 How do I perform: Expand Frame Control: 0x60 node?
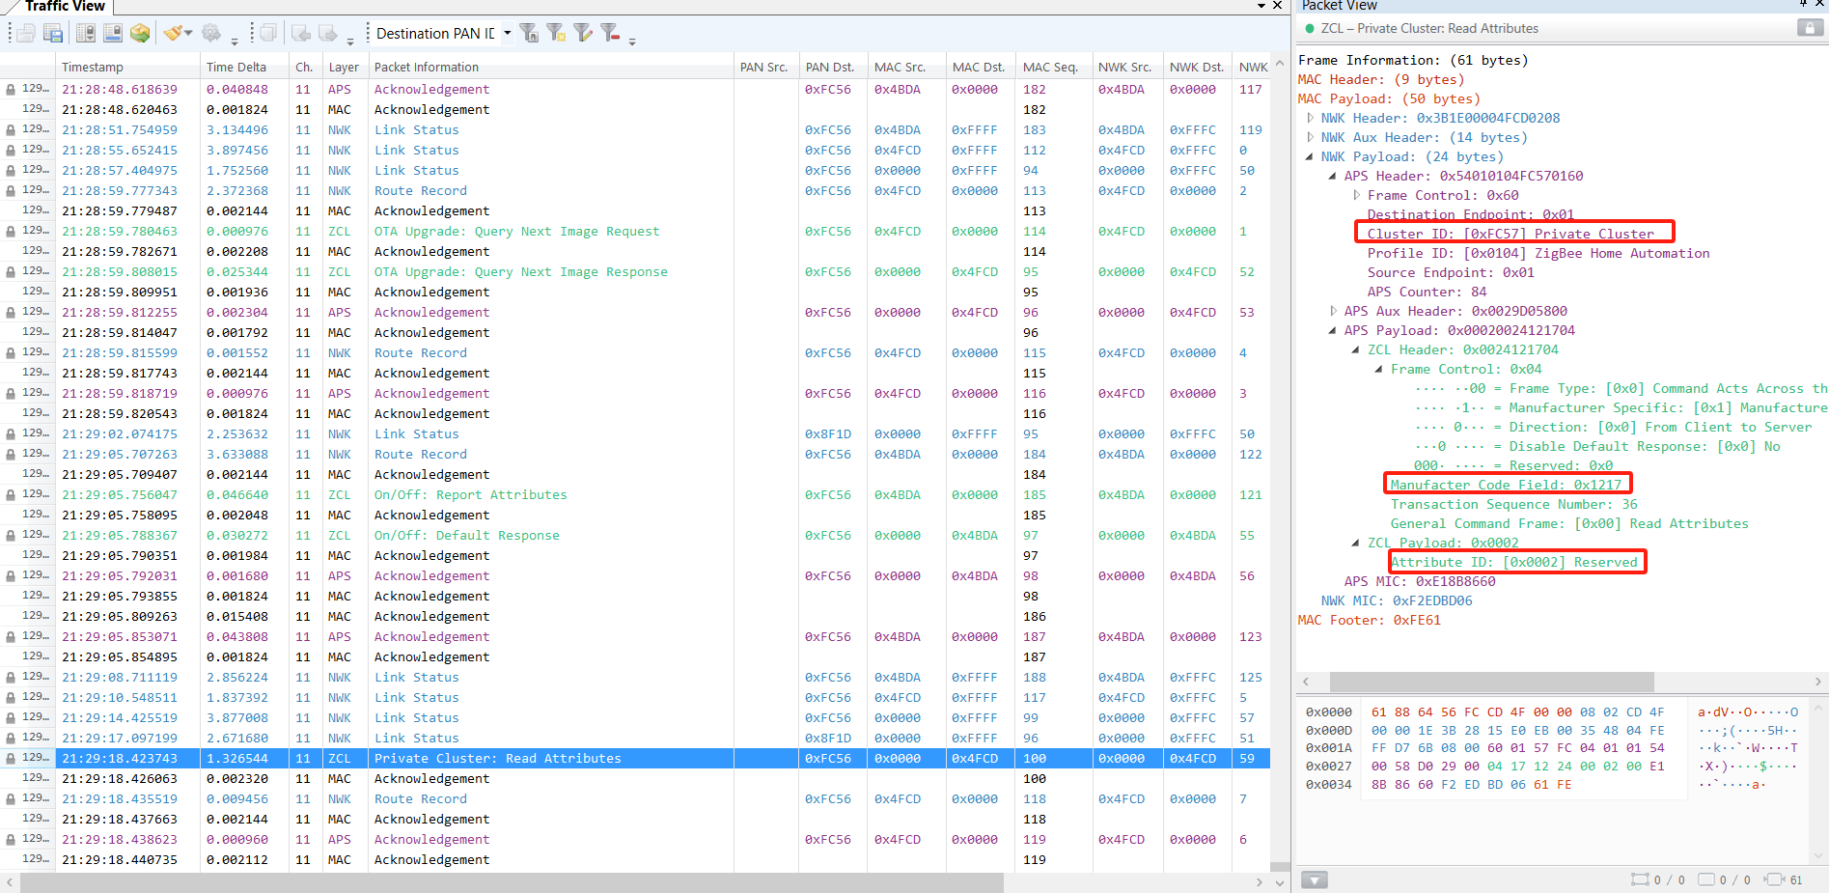click(x=1356, y=195)
